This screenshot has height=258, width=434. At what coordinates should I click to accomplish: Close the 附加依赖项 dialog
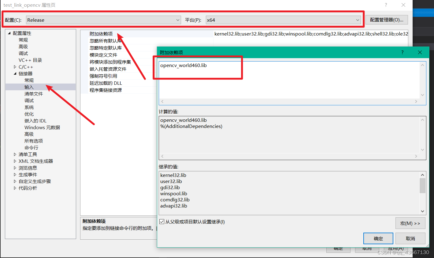[420, 52]
